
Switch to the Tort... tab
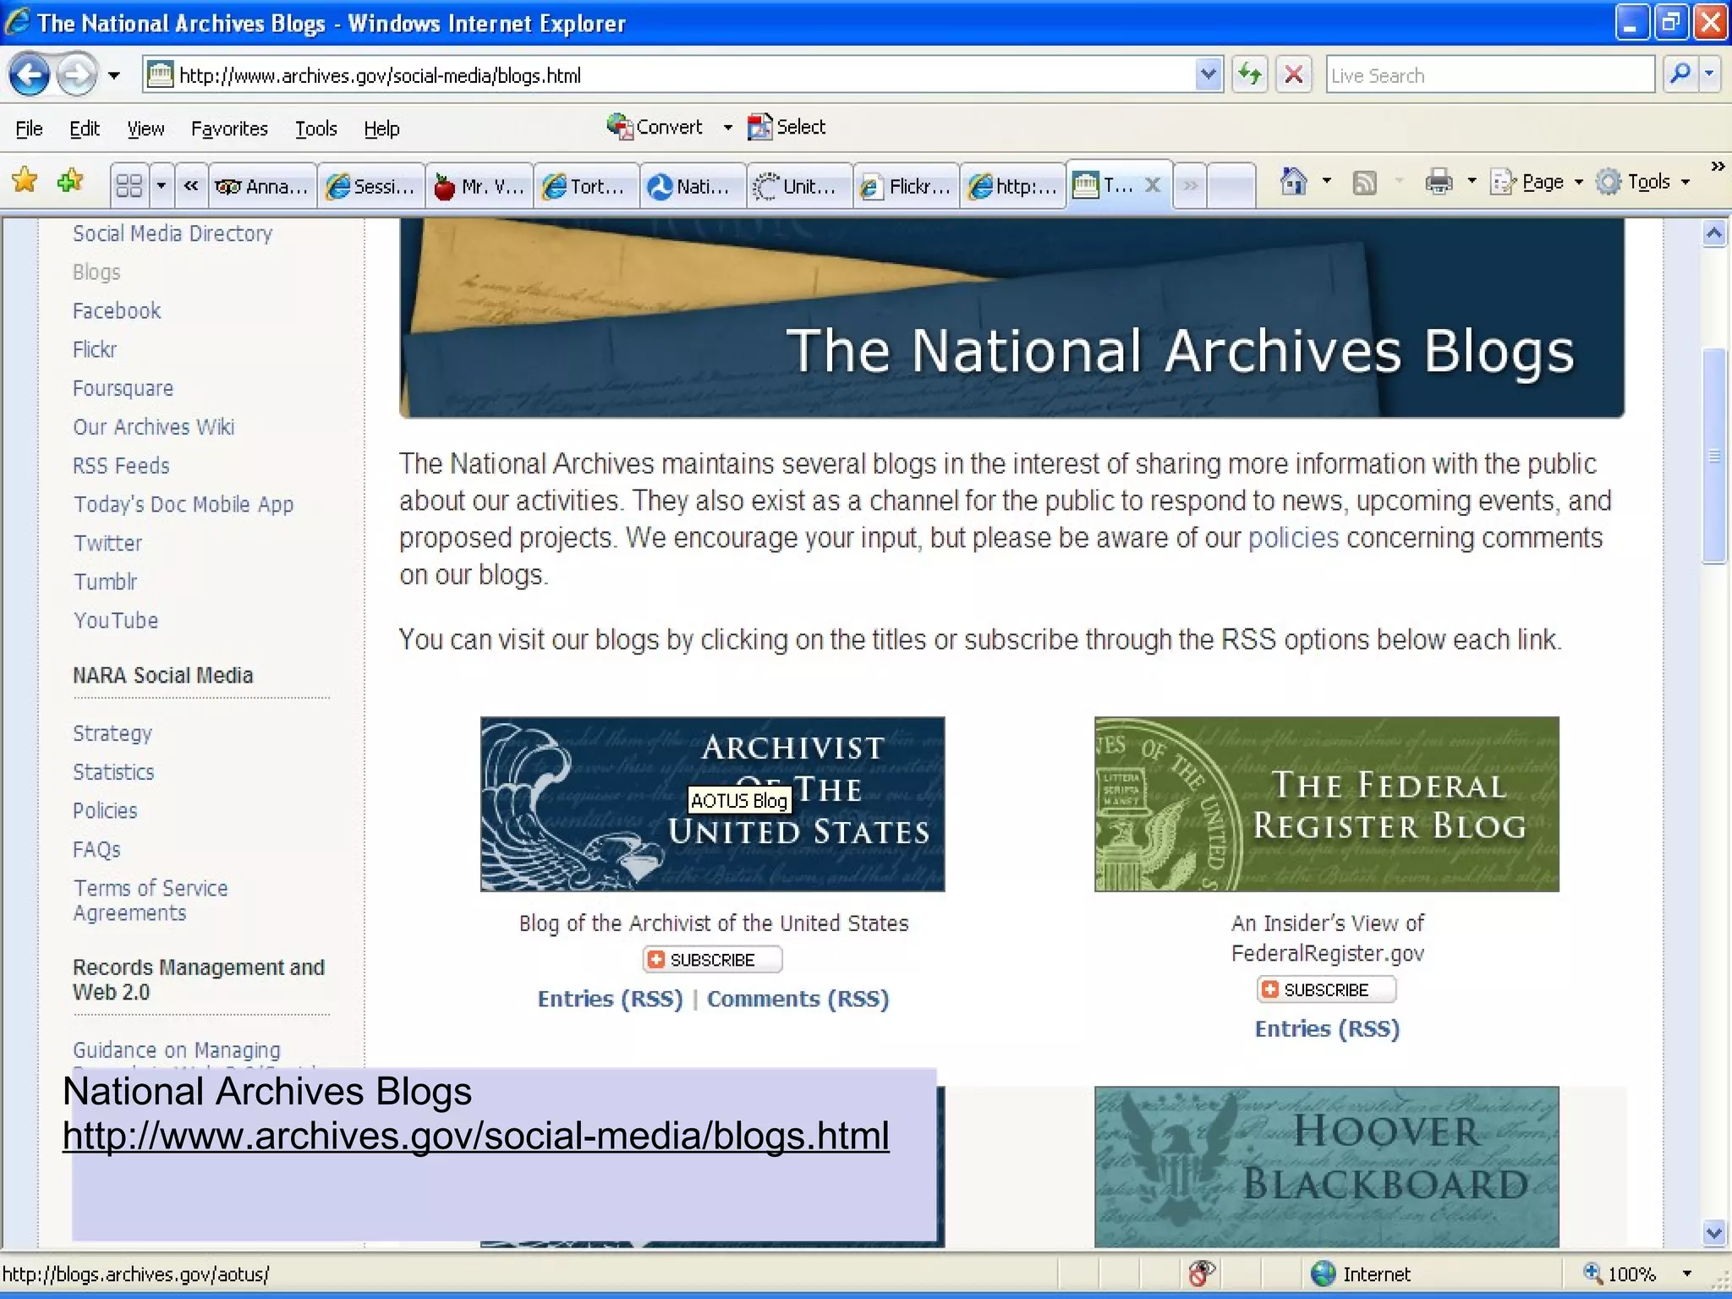coord(587,186)
